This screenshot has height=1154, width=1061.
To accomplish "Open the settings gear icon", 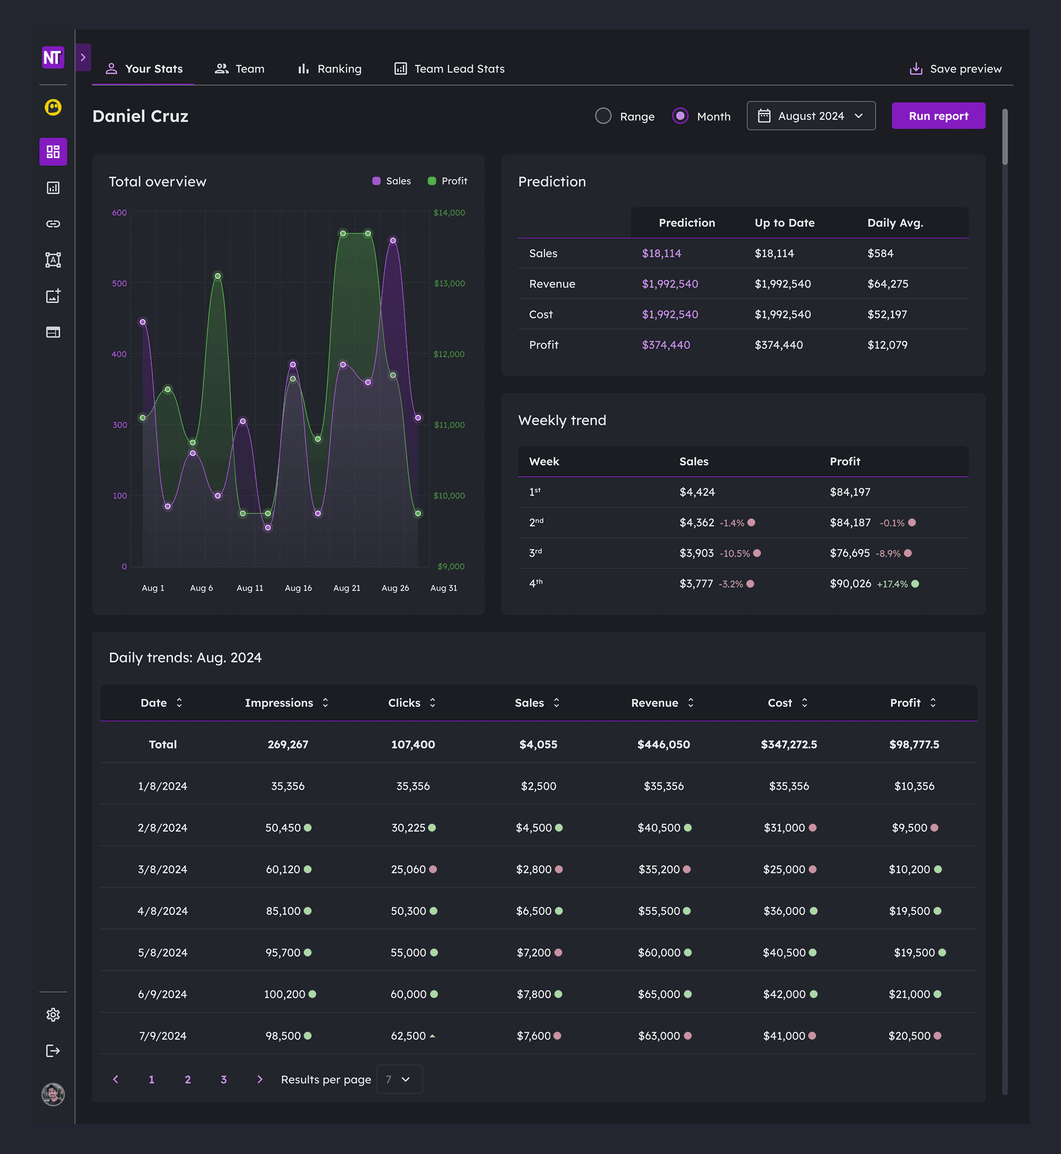I will [x=53, y=1015].
